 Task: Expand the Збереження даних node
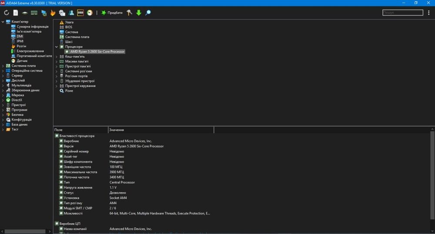(3, 90)
